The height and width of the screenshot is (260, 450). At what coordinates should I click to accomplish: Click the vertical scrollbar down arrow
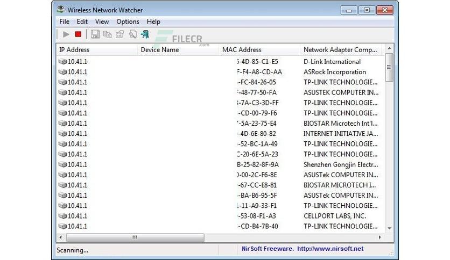point(390,228)
